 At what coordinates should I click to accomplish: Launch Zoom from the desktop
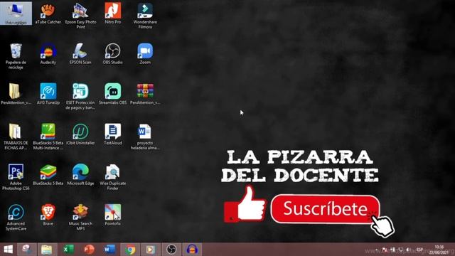[145, 54]
